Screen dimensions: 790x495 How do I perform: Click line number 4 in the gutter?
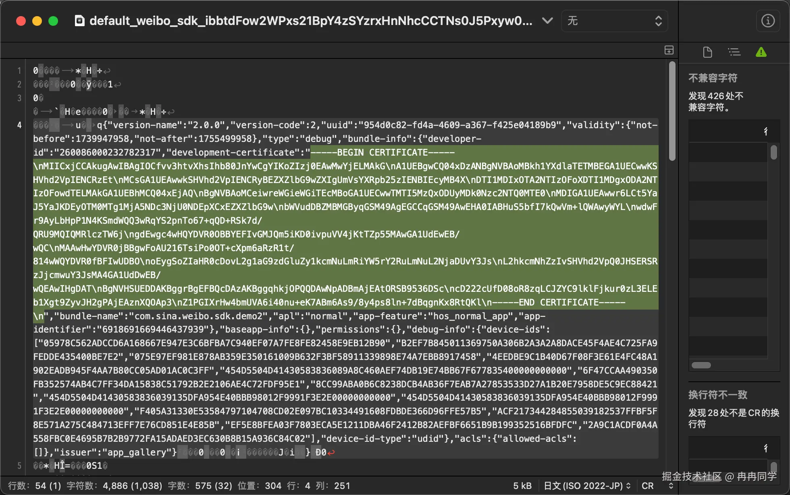coord(19,125)
